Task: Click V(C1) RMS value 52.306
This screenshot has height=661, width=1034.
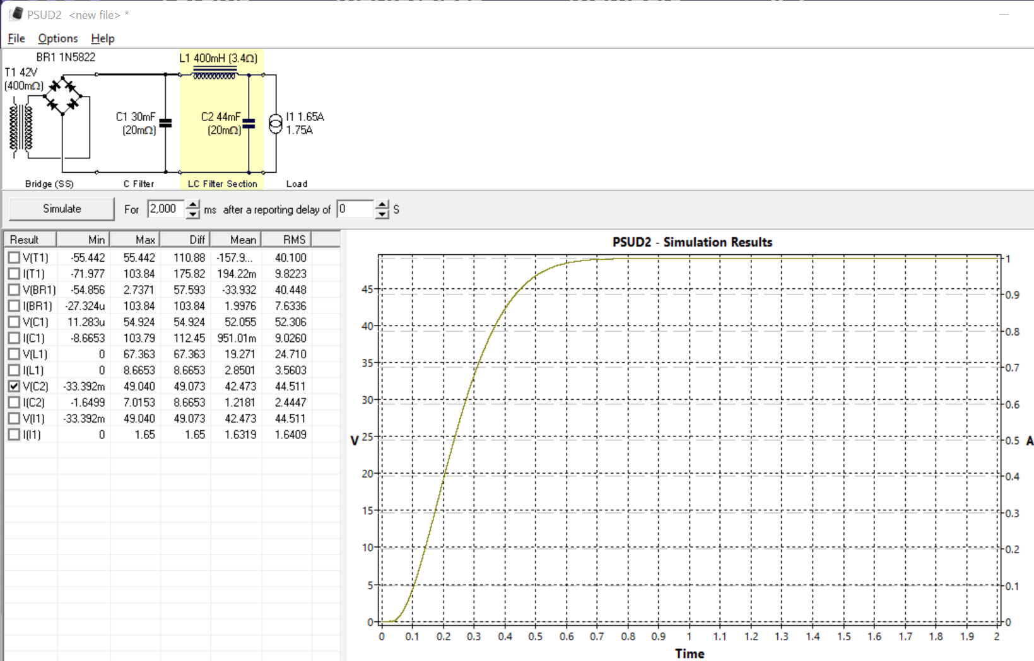Action: [x=291, y=322]
